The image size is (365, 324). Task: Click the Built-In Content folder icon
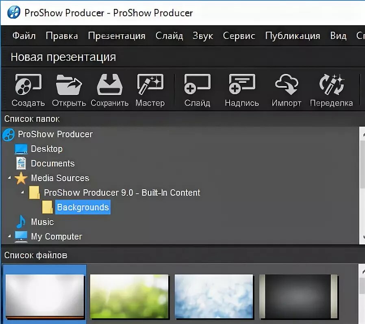34,192
